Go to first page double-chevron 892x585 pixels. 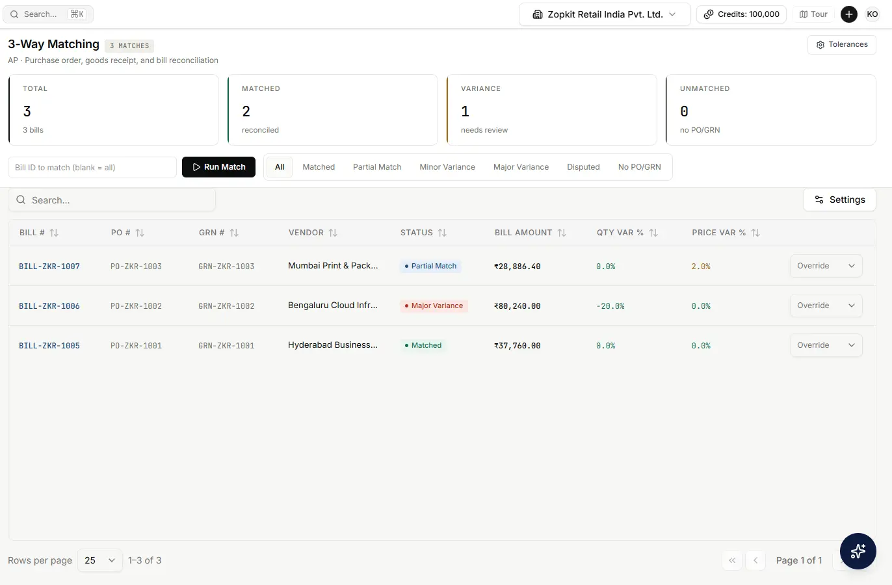732,560
